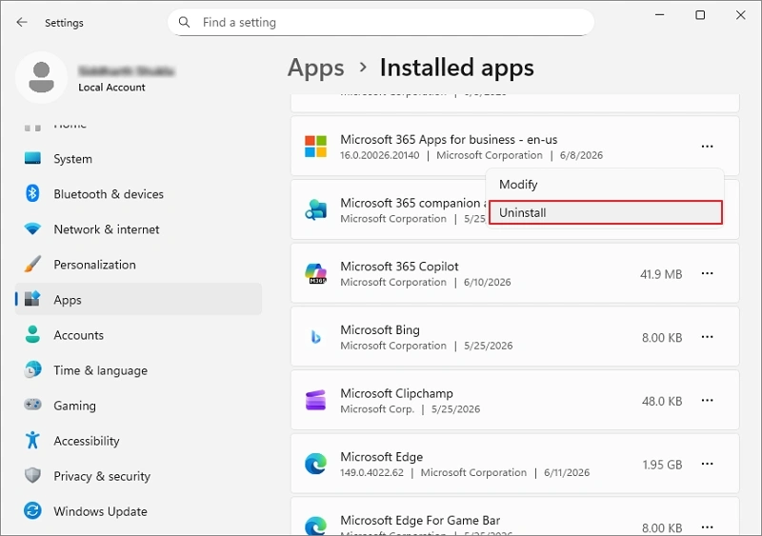Click version 149.0.4022.62 text

pos(371,473)
